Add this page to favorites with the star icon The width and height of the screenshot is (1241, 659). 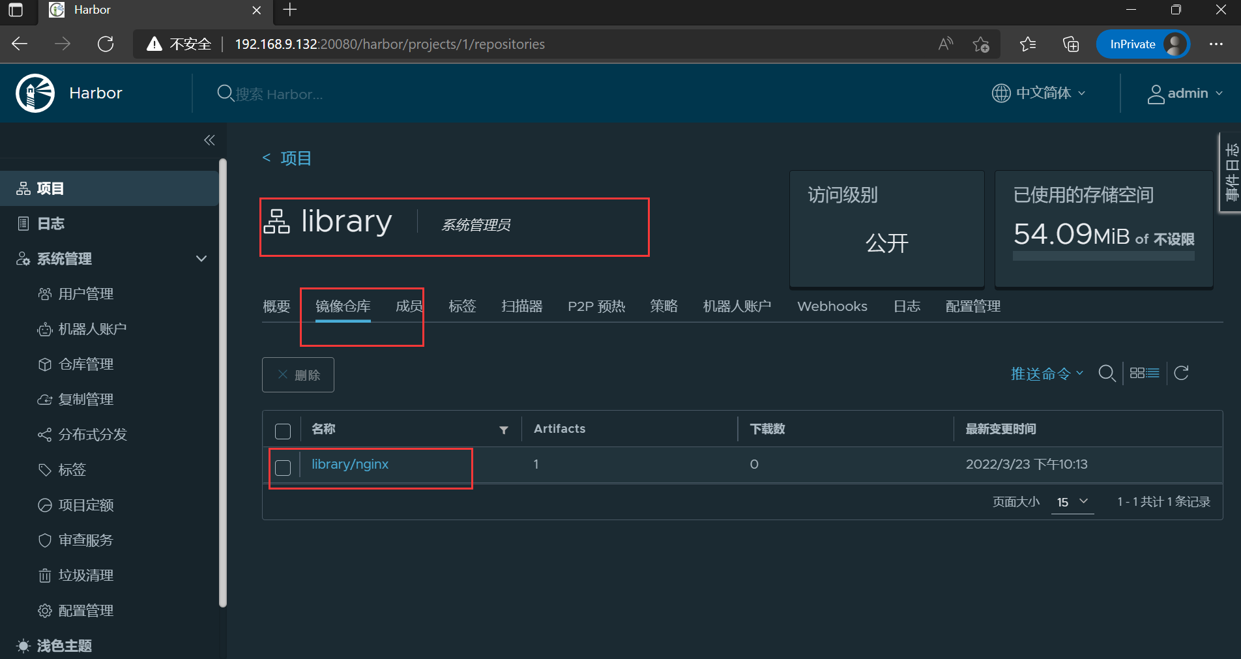(x=981, y=44)
